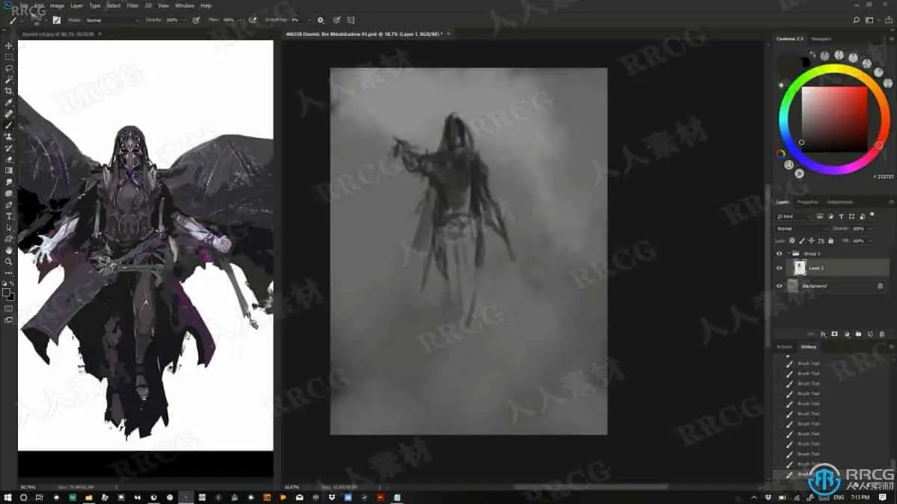
Task: Click inside the color picker square
Action: coord(834,118)
